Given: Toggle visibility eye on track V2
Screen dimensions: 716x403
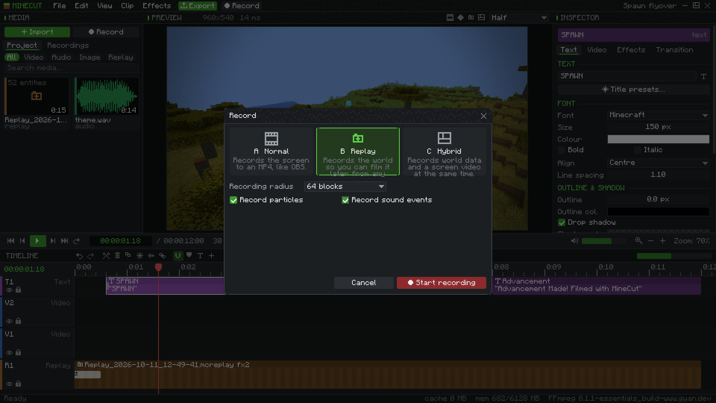Looking at the screenshot, I should [9, 321].
